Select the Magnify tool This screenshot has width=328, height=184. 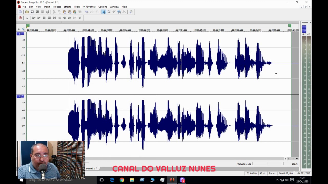pos(109,12)
